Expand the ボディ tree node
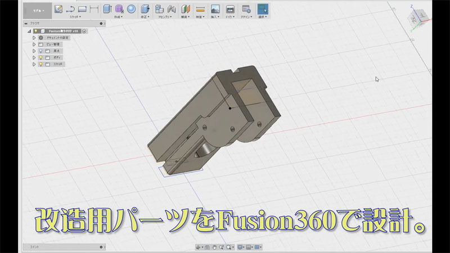 click(x=34, y=57)
